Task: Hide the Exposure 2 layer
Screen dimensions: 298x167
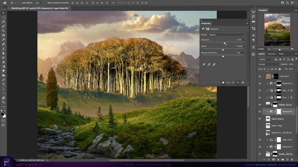Action: click(260, 83)
